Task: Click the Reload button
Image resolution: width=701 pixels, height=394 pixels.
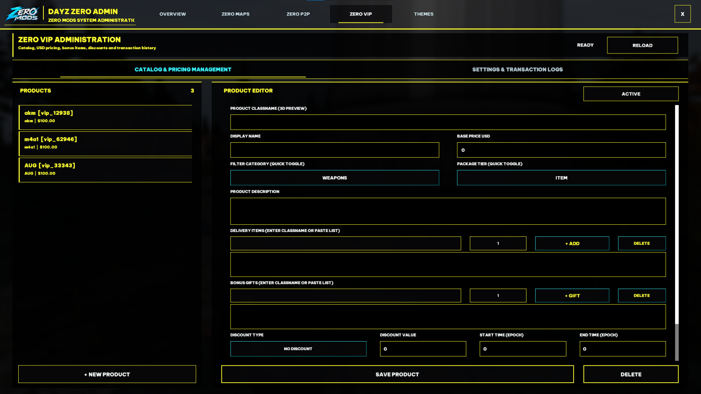Action: click(x=642, y=45)
